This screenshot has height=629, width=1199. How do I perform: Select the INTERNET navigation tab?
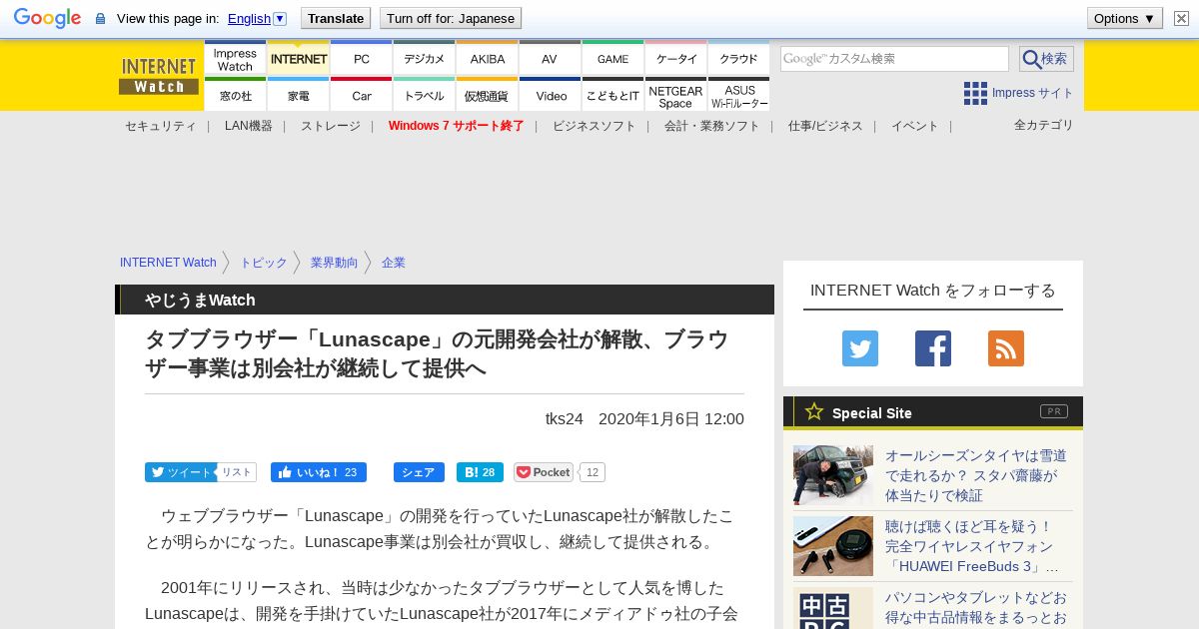click(298, 60)
